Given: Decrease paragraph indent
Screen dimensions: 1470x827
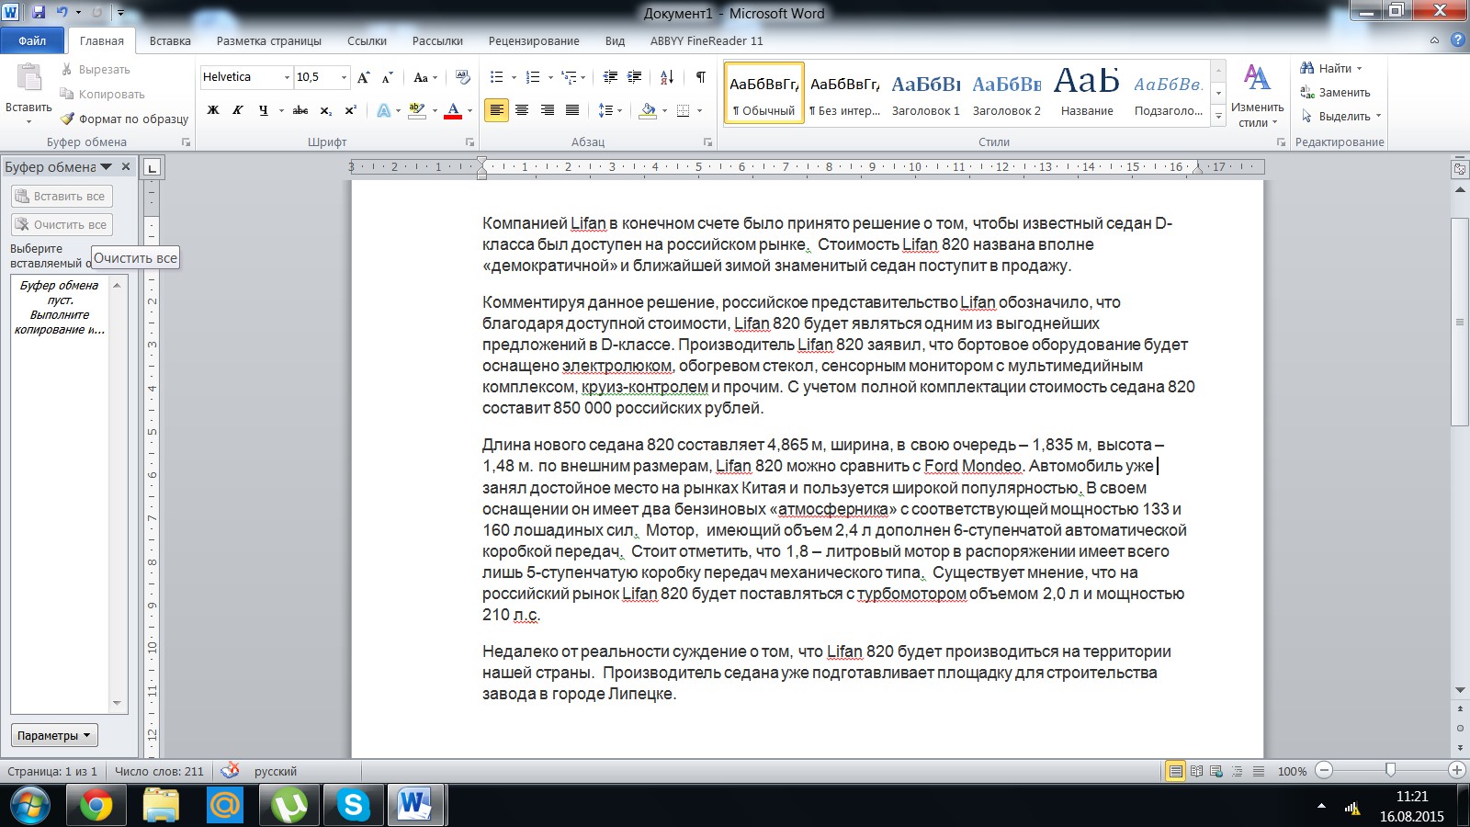Looking at the screenshot, I should point(610,77).
